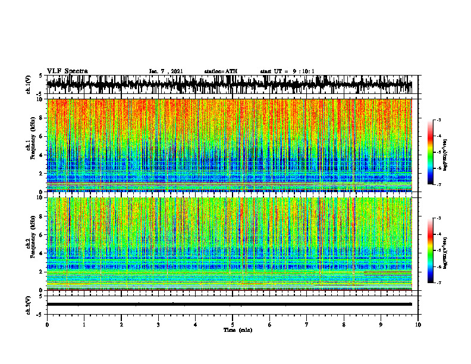This screenshot has height=364, width=471.
Task: Click the ch.3 flat waveform trace
Action: [229, 305]
